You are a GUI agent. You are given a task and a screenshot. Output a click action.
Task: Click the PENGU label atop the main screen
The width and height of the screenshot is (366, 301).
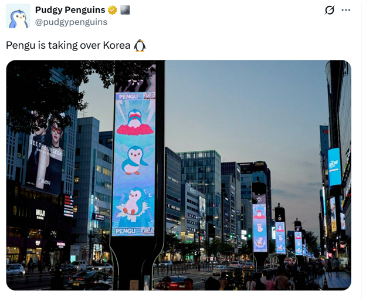tap(128, 96)
